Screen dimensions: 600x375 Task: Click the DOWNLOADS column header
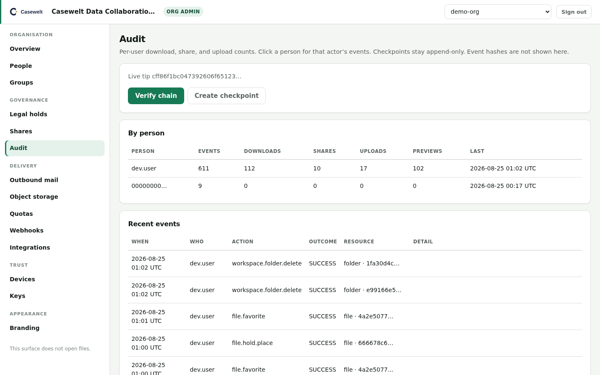click(262, 151)
